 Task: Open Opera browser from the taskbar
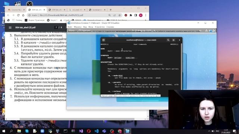click(89, 131)
